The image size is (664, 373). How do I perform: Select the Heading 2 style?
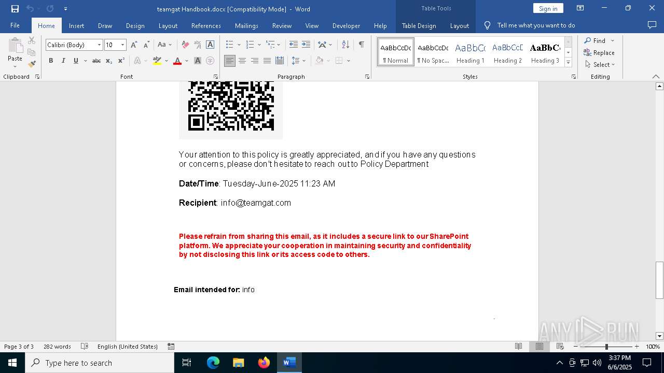508,52
